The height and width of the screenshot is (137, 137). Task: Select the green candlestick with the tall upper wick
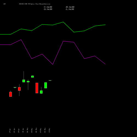pos(24,81)
